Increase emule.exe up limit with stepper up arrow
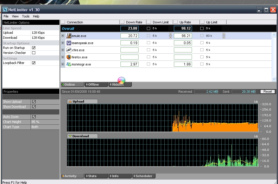Viewport: 278px width, 184px height. point(224,34)
